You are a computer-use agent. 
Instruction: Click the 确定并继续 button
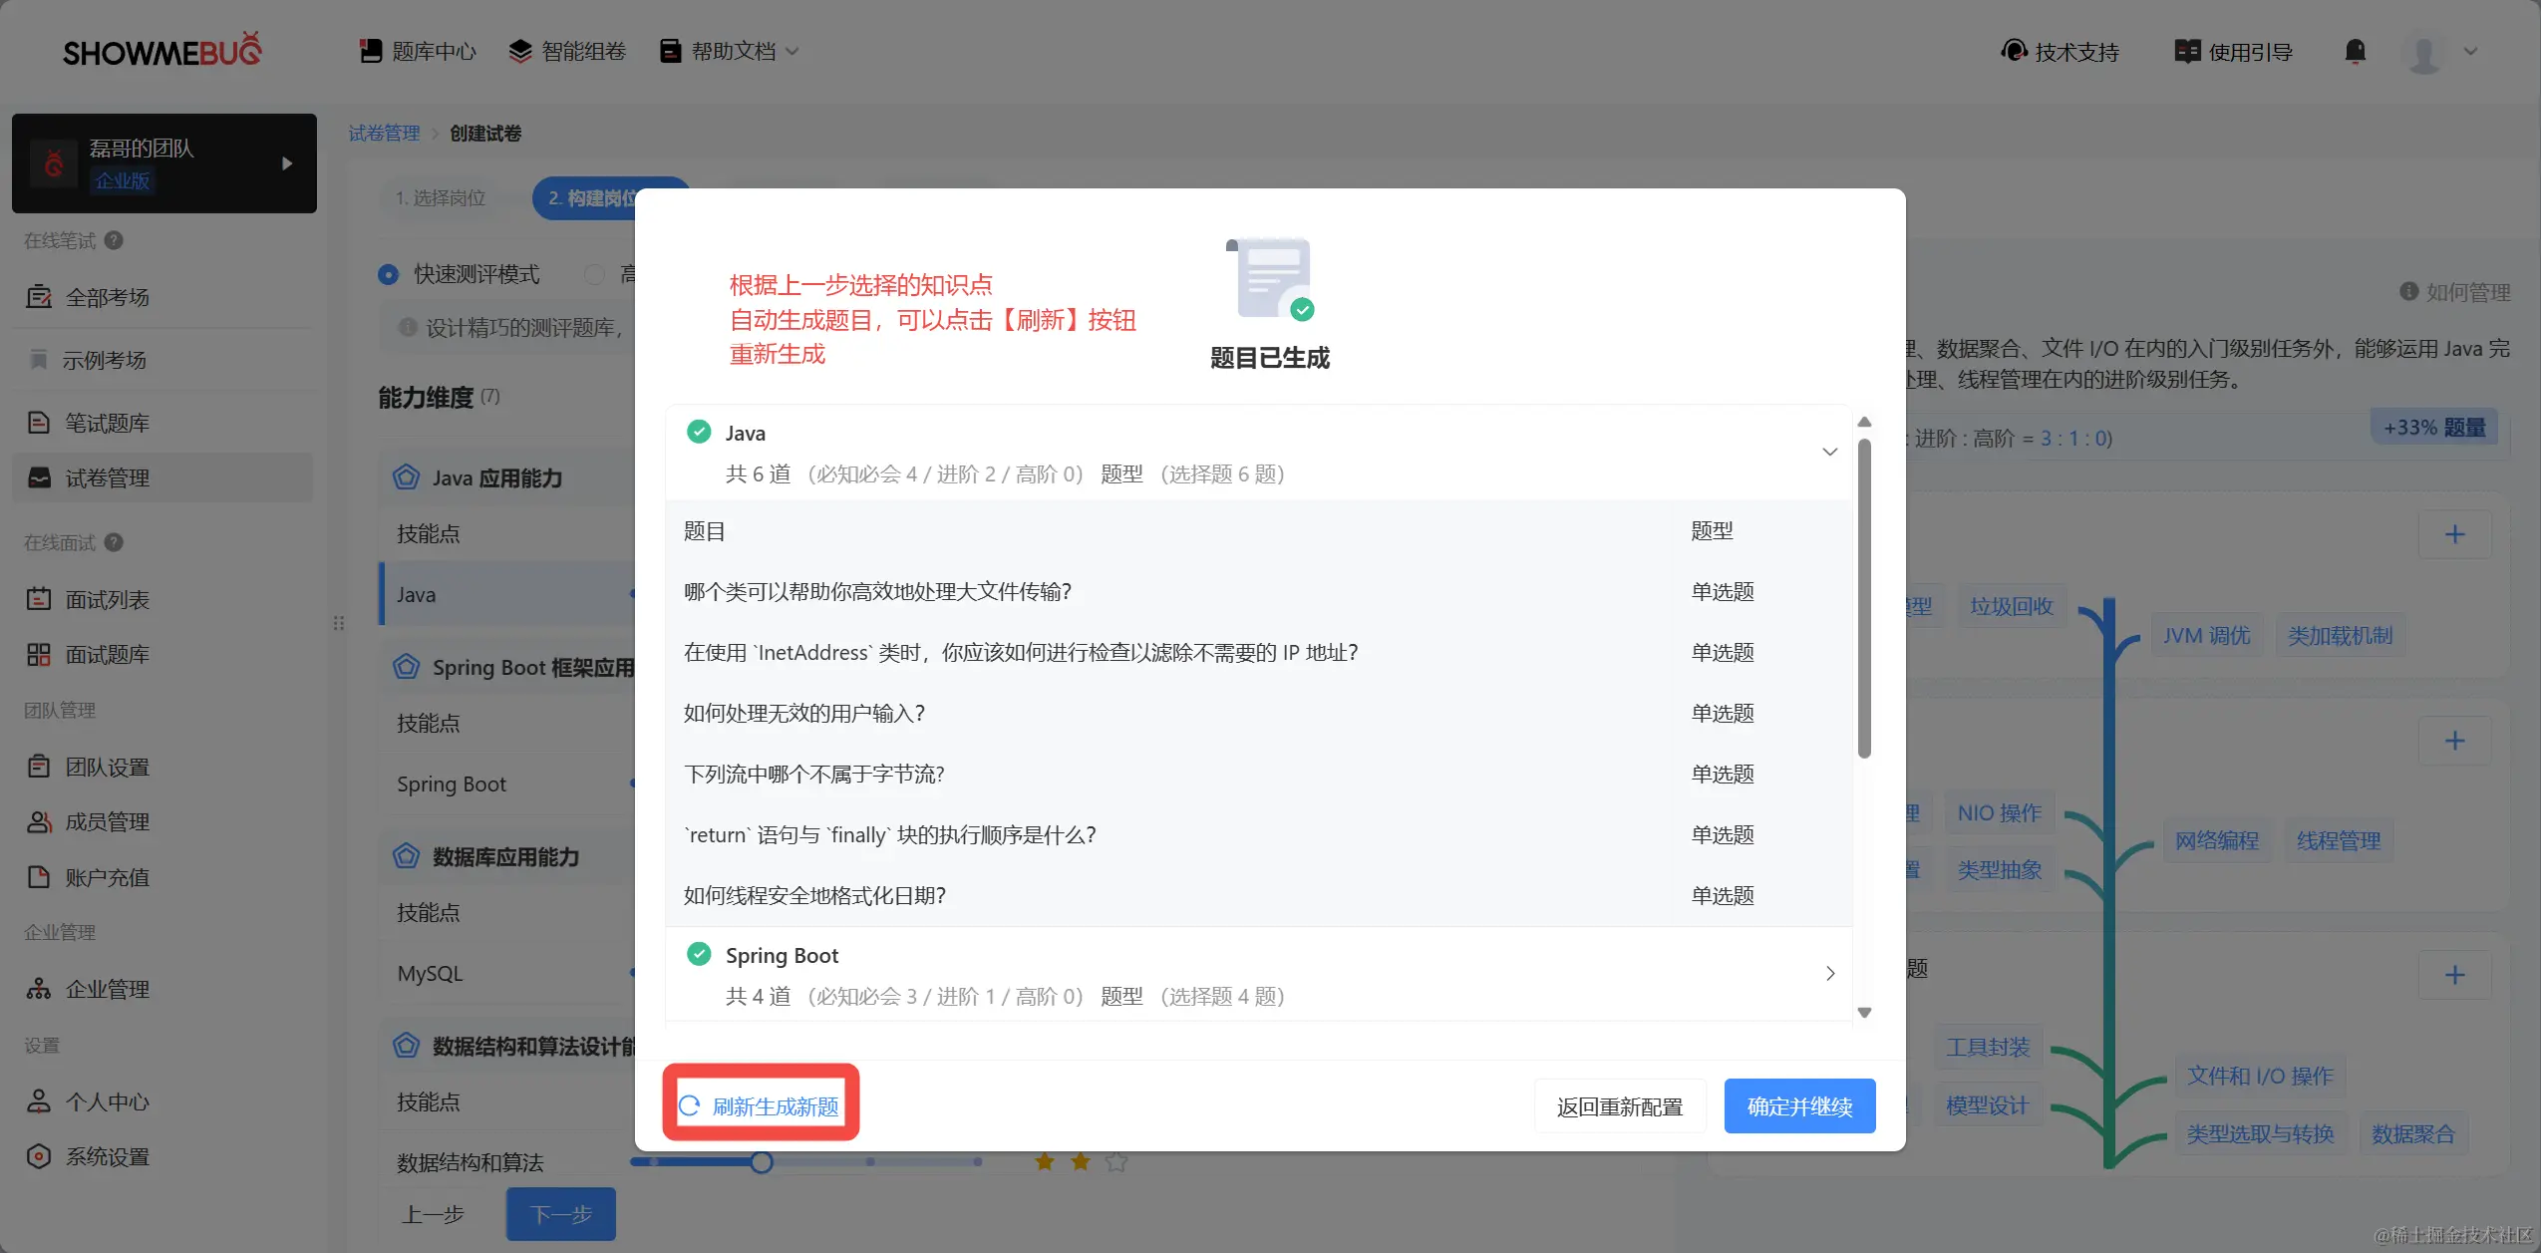click(x=1799, y=1105)
